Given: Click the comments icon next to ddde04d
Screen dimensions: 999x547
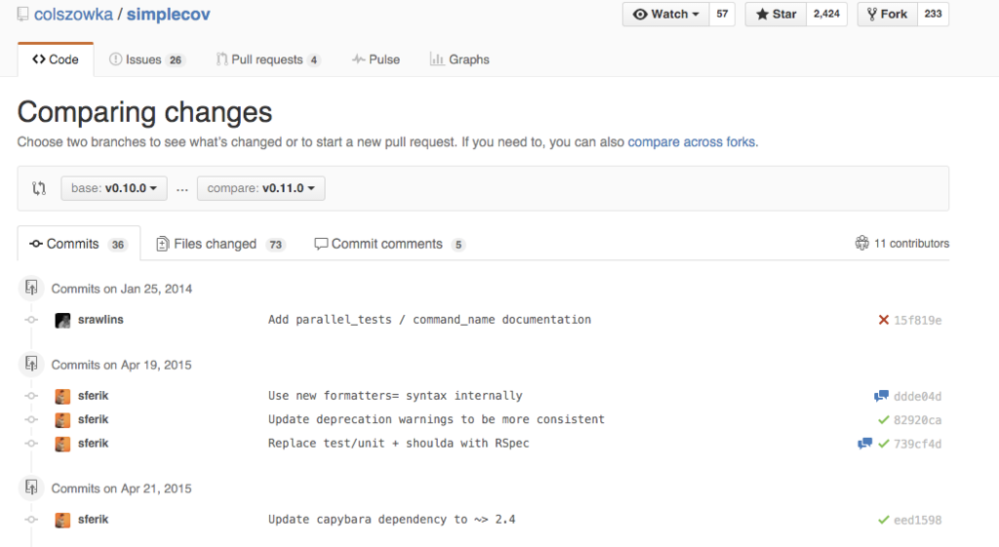Looking at the screenshot, I should (881, 396).
